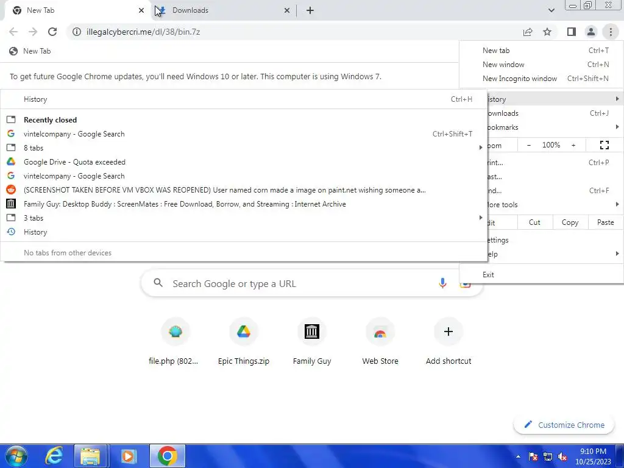Open a new tab with plus button

pos(310,10)
